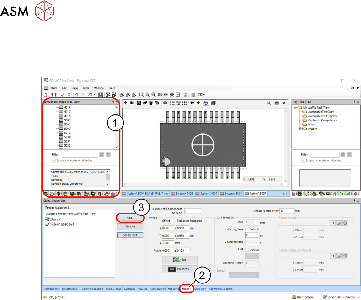Click the cylinder shape icon in shape toolbar
This screenshot has height=300, width=361.
[x=151, y=103]
